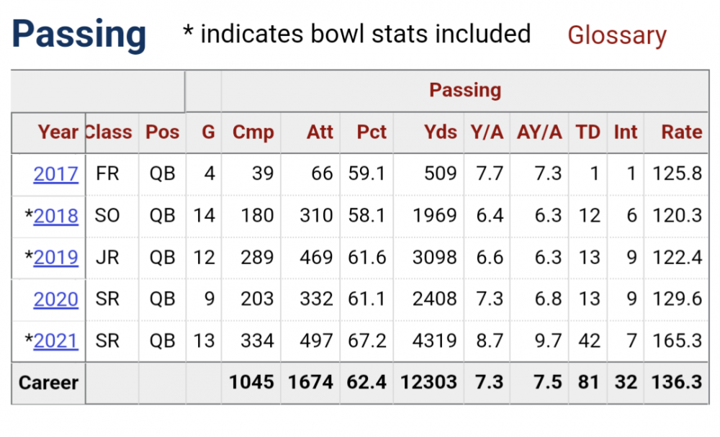
Task: Open the 2018 season link
Action: [x=55, y=215]
